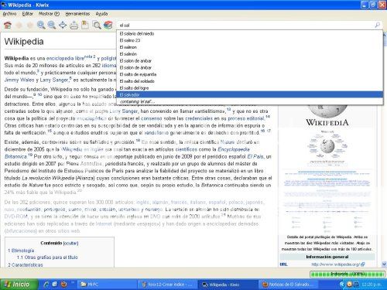Click the search field containing 'el sal'

pos(246,26)
